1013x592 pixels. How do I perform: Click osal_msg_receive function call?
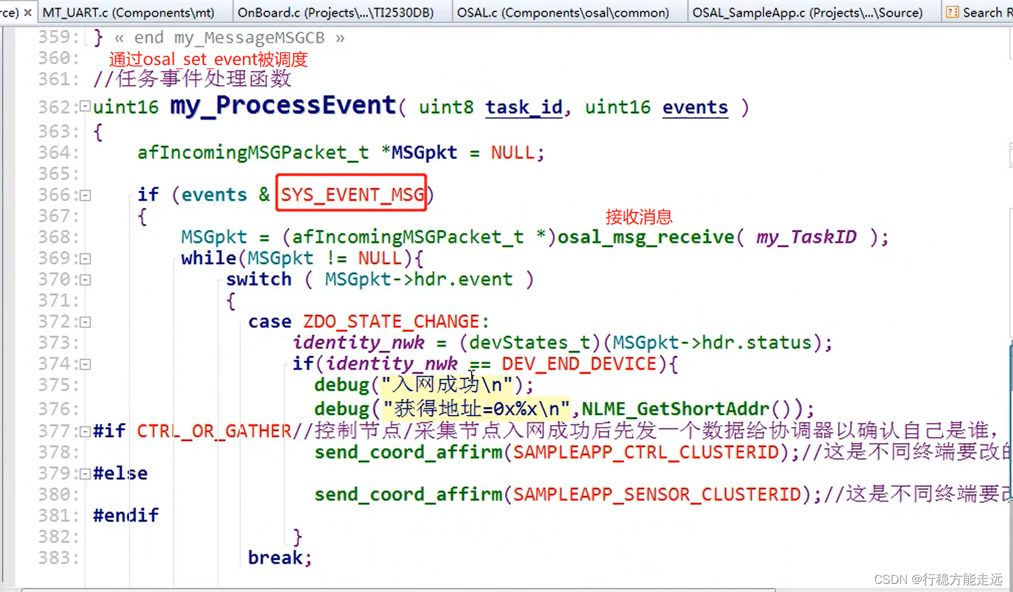pyautogui.click(x=646, y=237)
